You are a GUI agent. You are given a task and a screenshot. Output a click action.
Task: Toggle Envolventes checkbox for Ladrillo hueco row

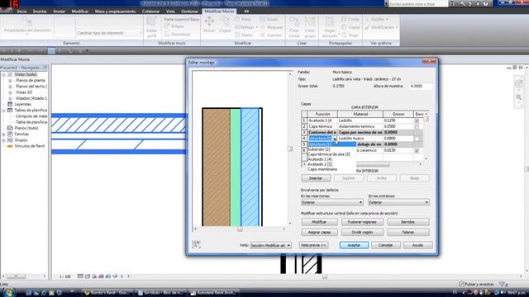point(417,139)
